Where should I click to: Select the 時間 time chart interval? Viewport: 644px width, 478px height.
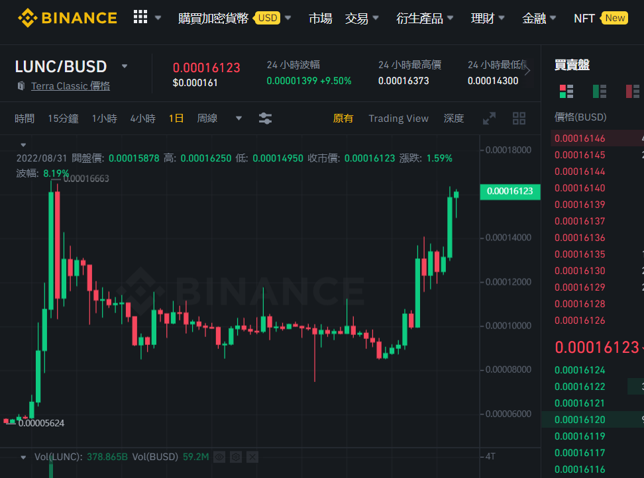pos(25,119)
